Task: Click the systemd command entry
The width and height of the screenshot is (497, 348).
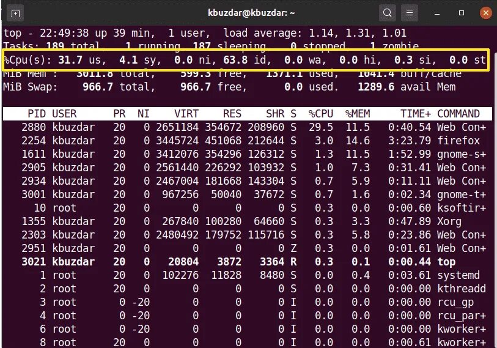Action: (x=458, y=275)
